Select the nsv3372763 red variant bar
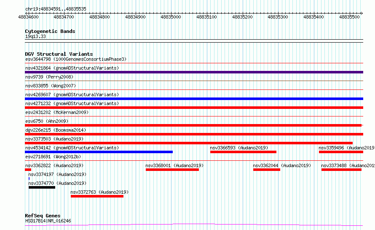This screenshot has height=230, width=375. [97, 196]
